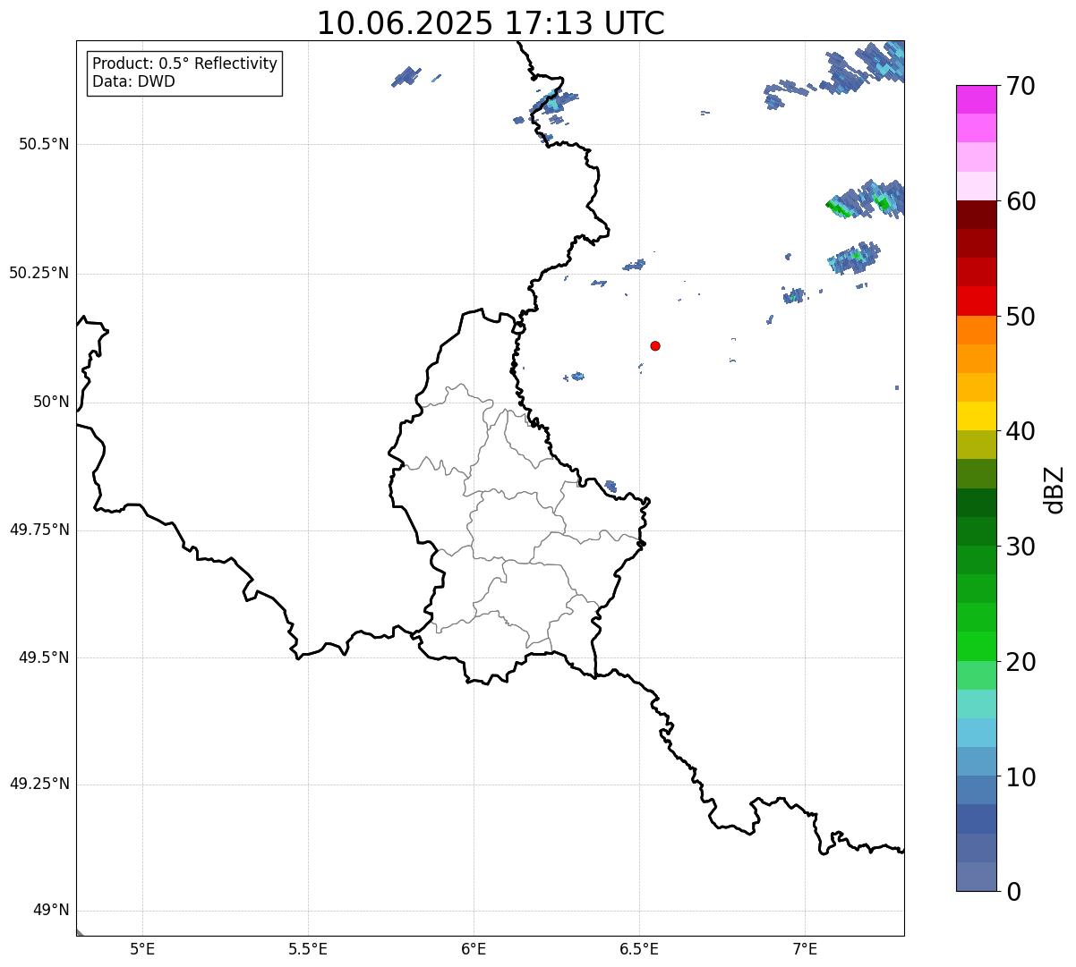Click longitude label 7°E

[805, 948]
